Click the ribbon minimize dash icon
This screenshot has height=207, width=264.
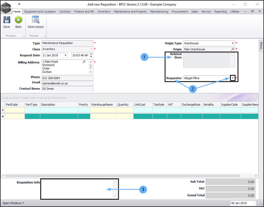coord(245,12)
